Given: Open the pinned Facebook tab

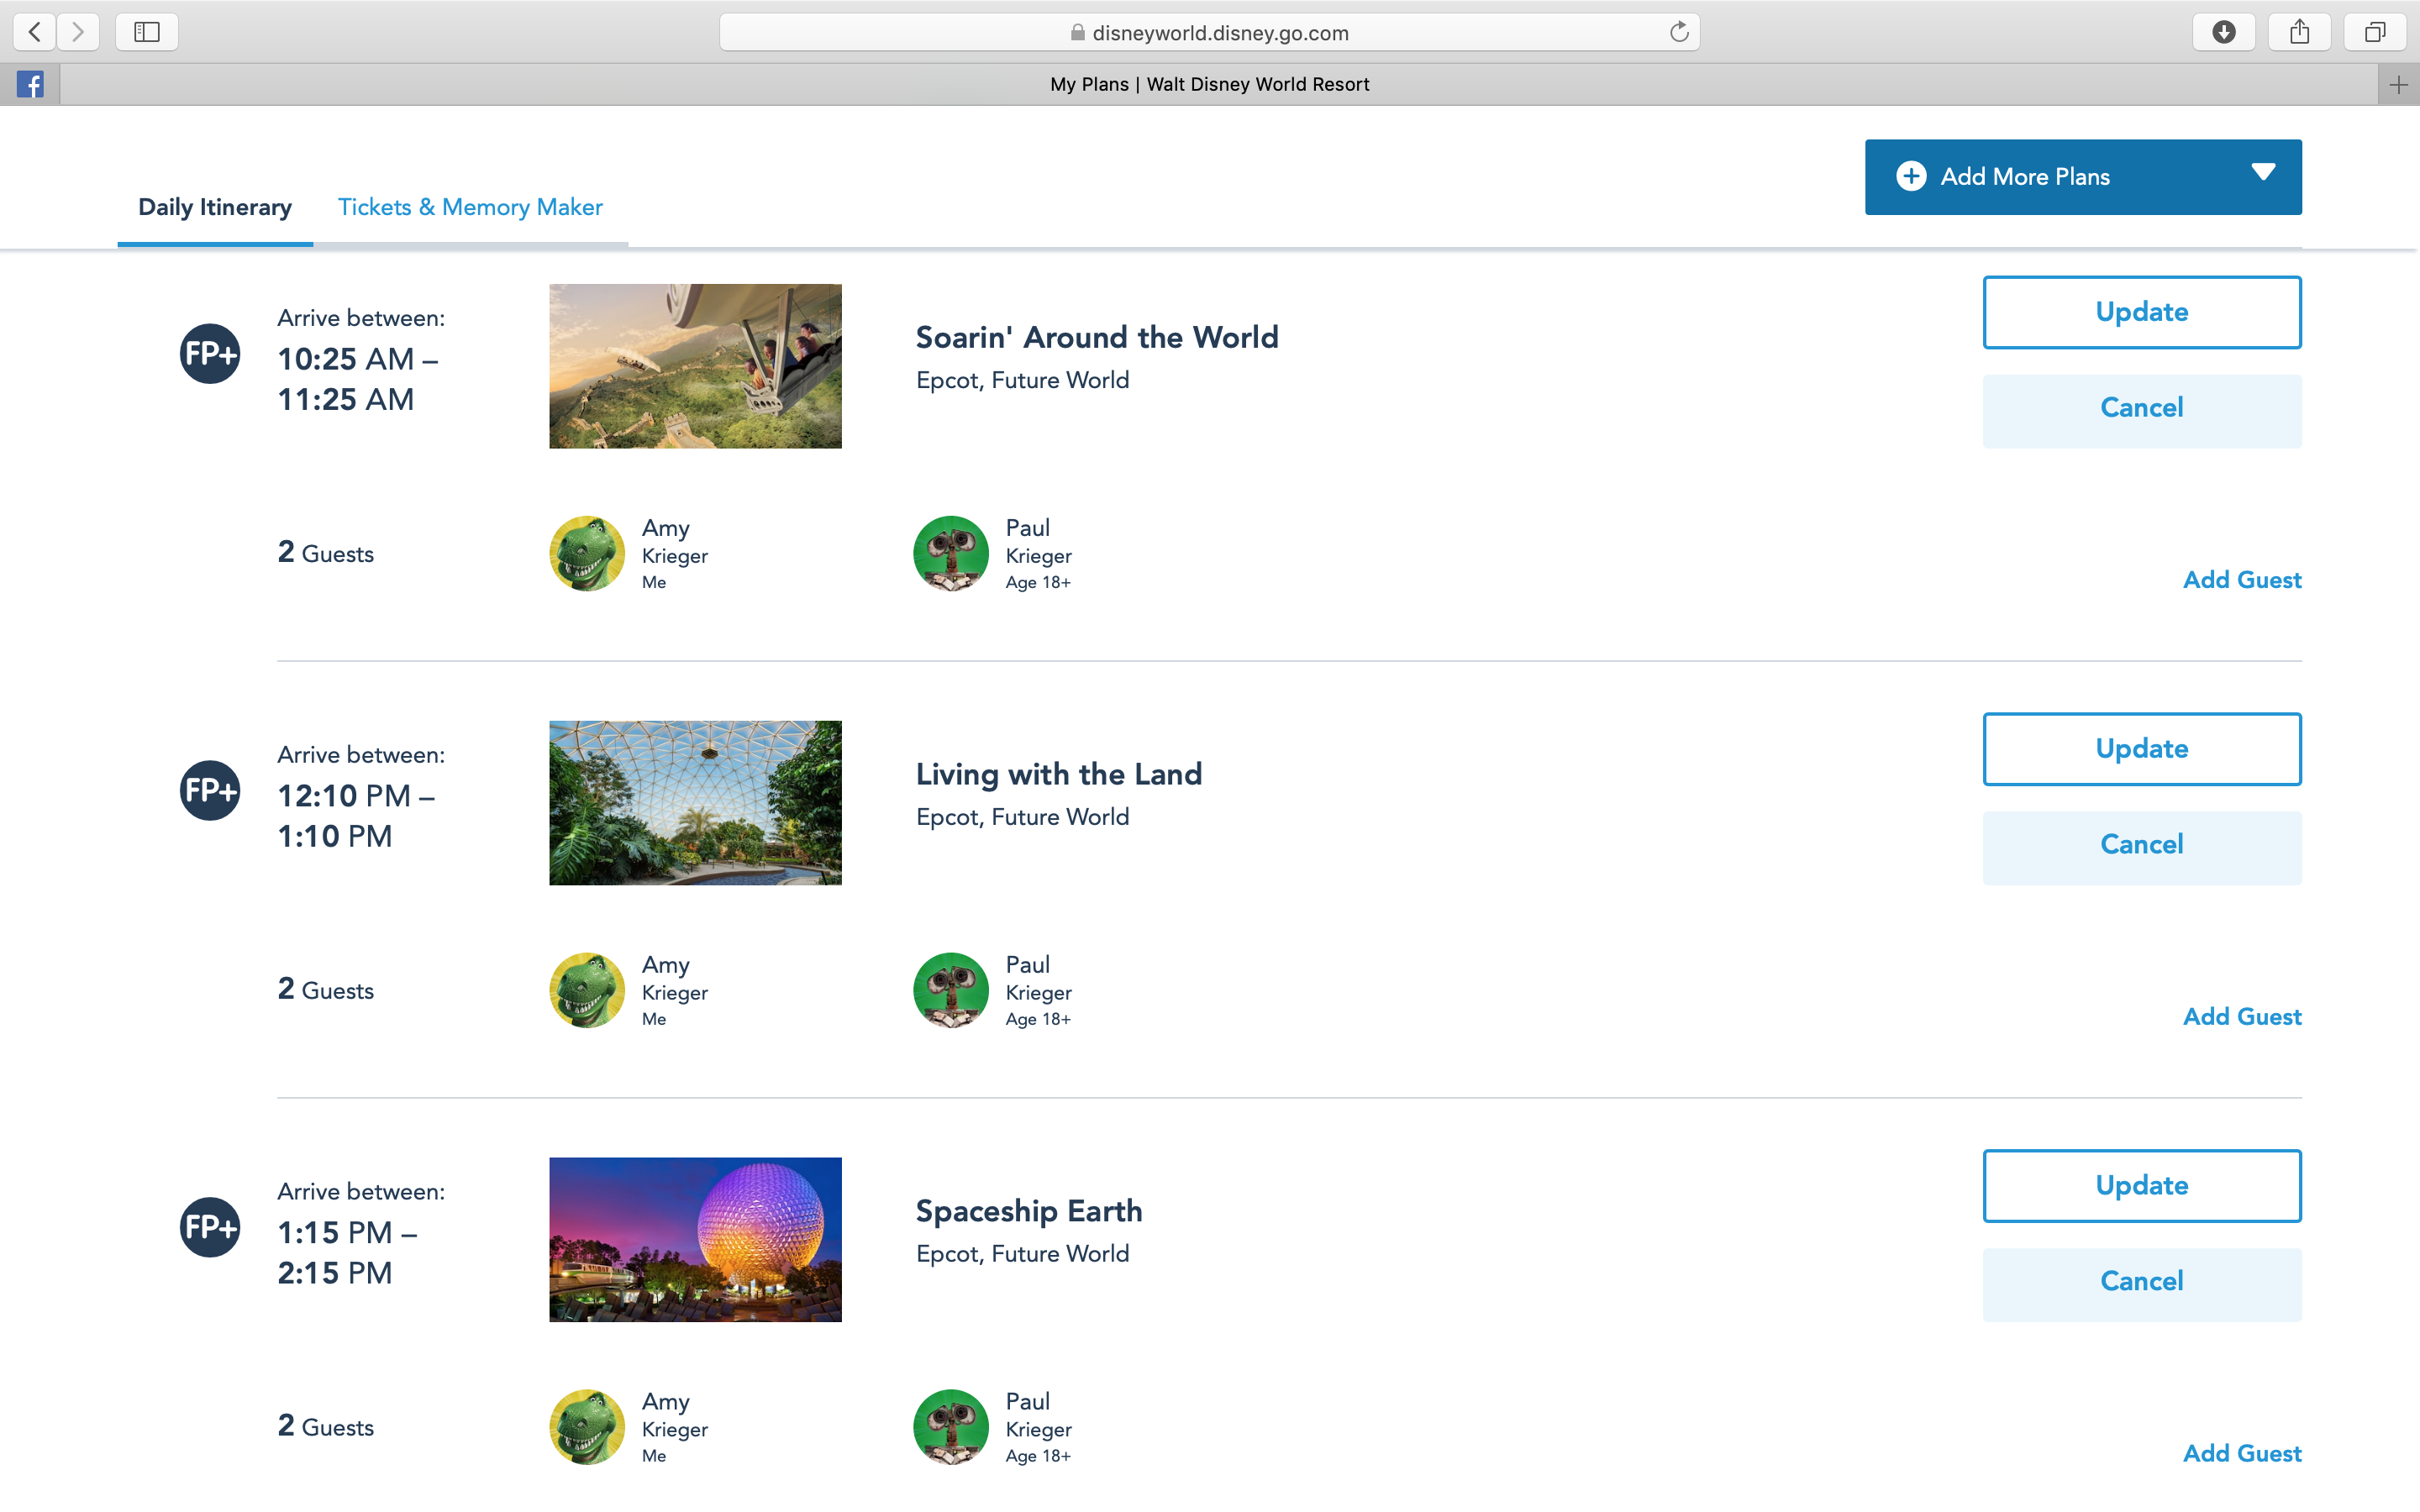Looking at the screenshot, I should click(30, 85).
